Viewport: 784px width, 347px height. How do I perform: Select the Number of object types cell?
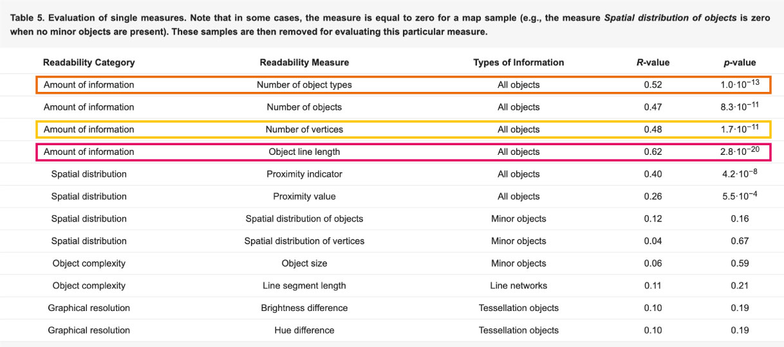[x=304, y=85]
